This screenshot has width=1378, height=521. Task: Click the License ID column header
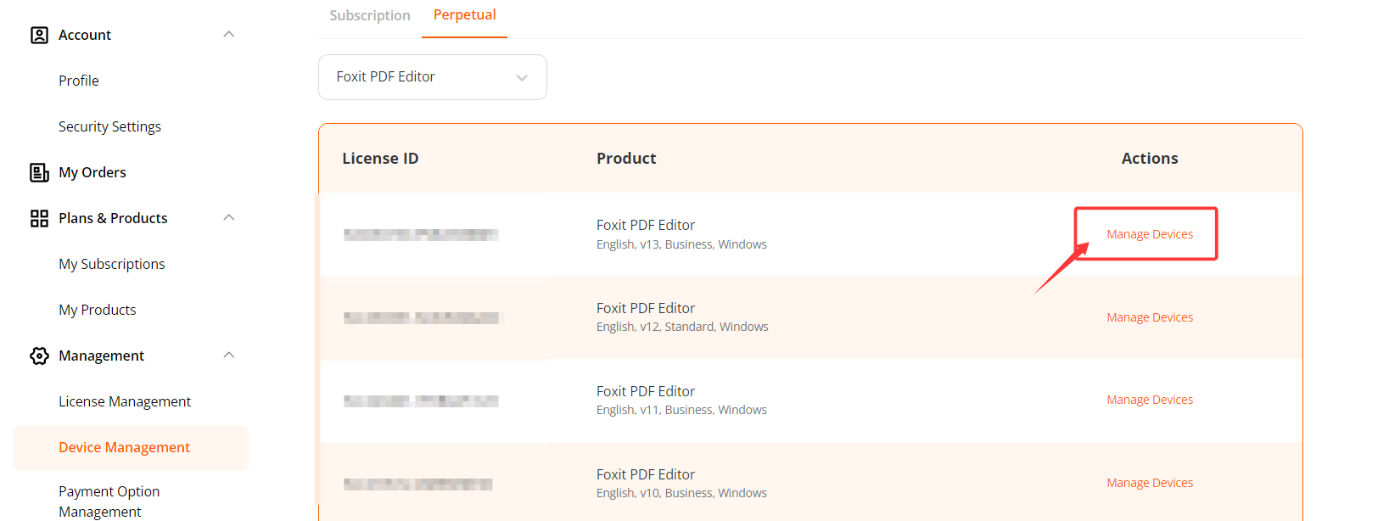[x=380, y=159]
